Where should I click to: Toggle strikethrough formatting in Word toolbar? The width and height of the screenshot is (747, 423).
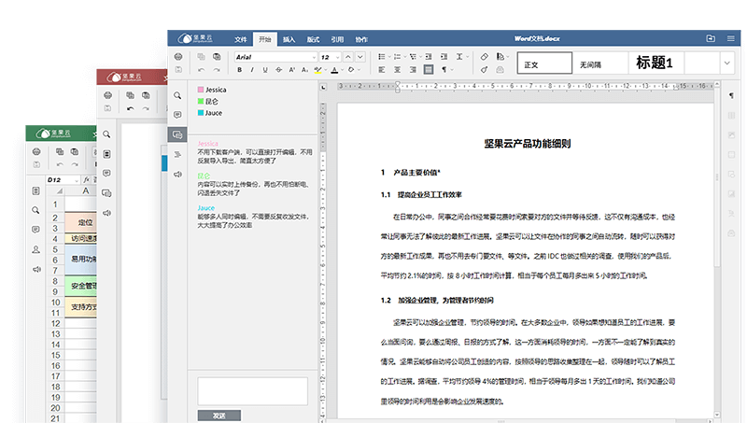279,70
